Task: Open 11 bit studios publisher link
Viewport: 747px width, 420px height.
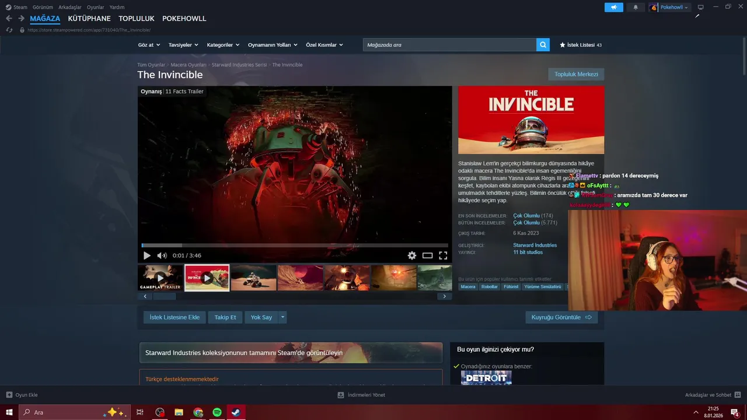Action: coord(528,253)
